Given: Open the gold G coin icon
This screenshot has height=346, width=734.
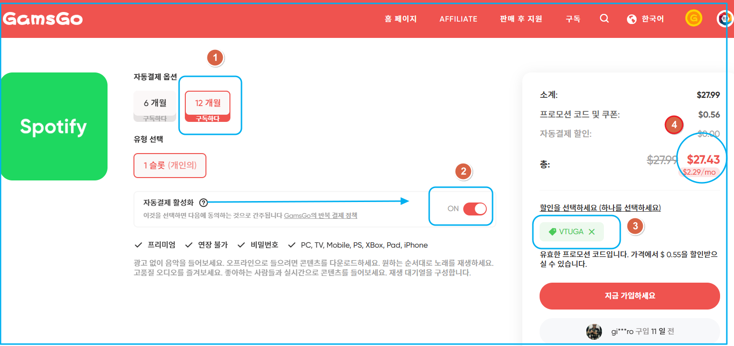Looking at the screenshot, I should pos(693,19).
